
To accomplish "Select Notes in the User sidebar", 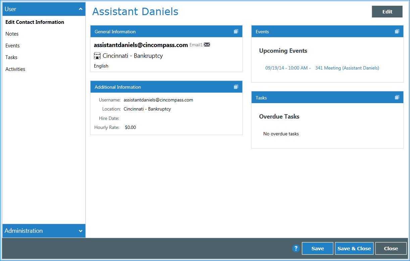I will (x=12, y=34).
